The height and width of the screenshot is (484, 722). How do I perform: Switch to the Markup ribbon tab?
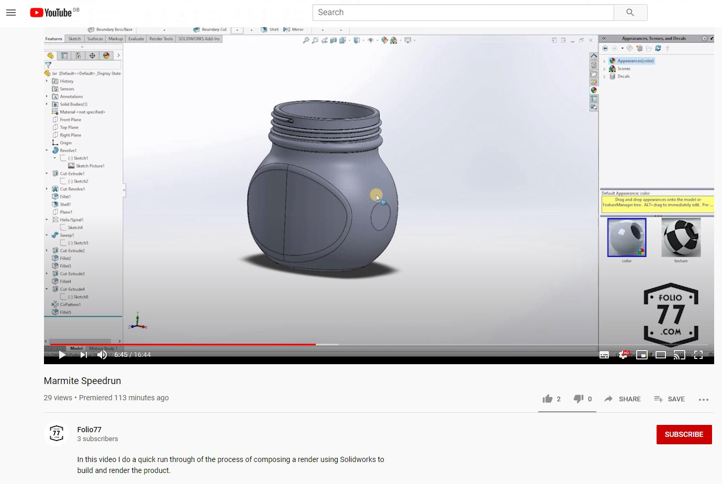pos(116,39)
